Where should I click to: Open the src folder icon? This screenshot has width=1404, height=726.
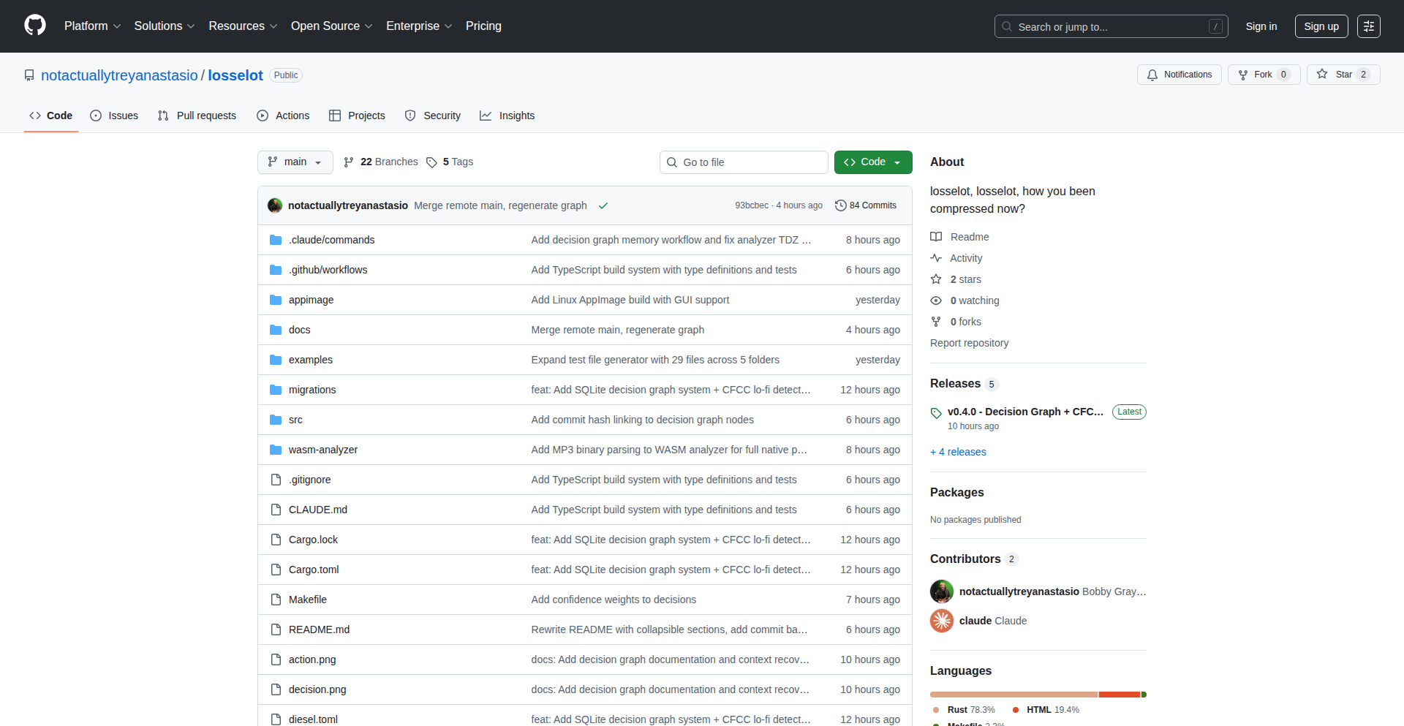pyautogui.click(x=276, y=419)
